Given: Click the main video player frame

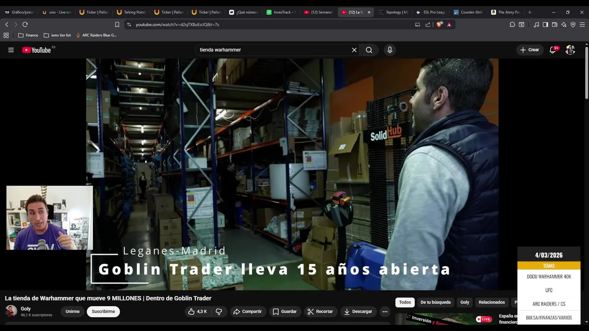Looking at the screenshot, I should (x=292, y=174).
